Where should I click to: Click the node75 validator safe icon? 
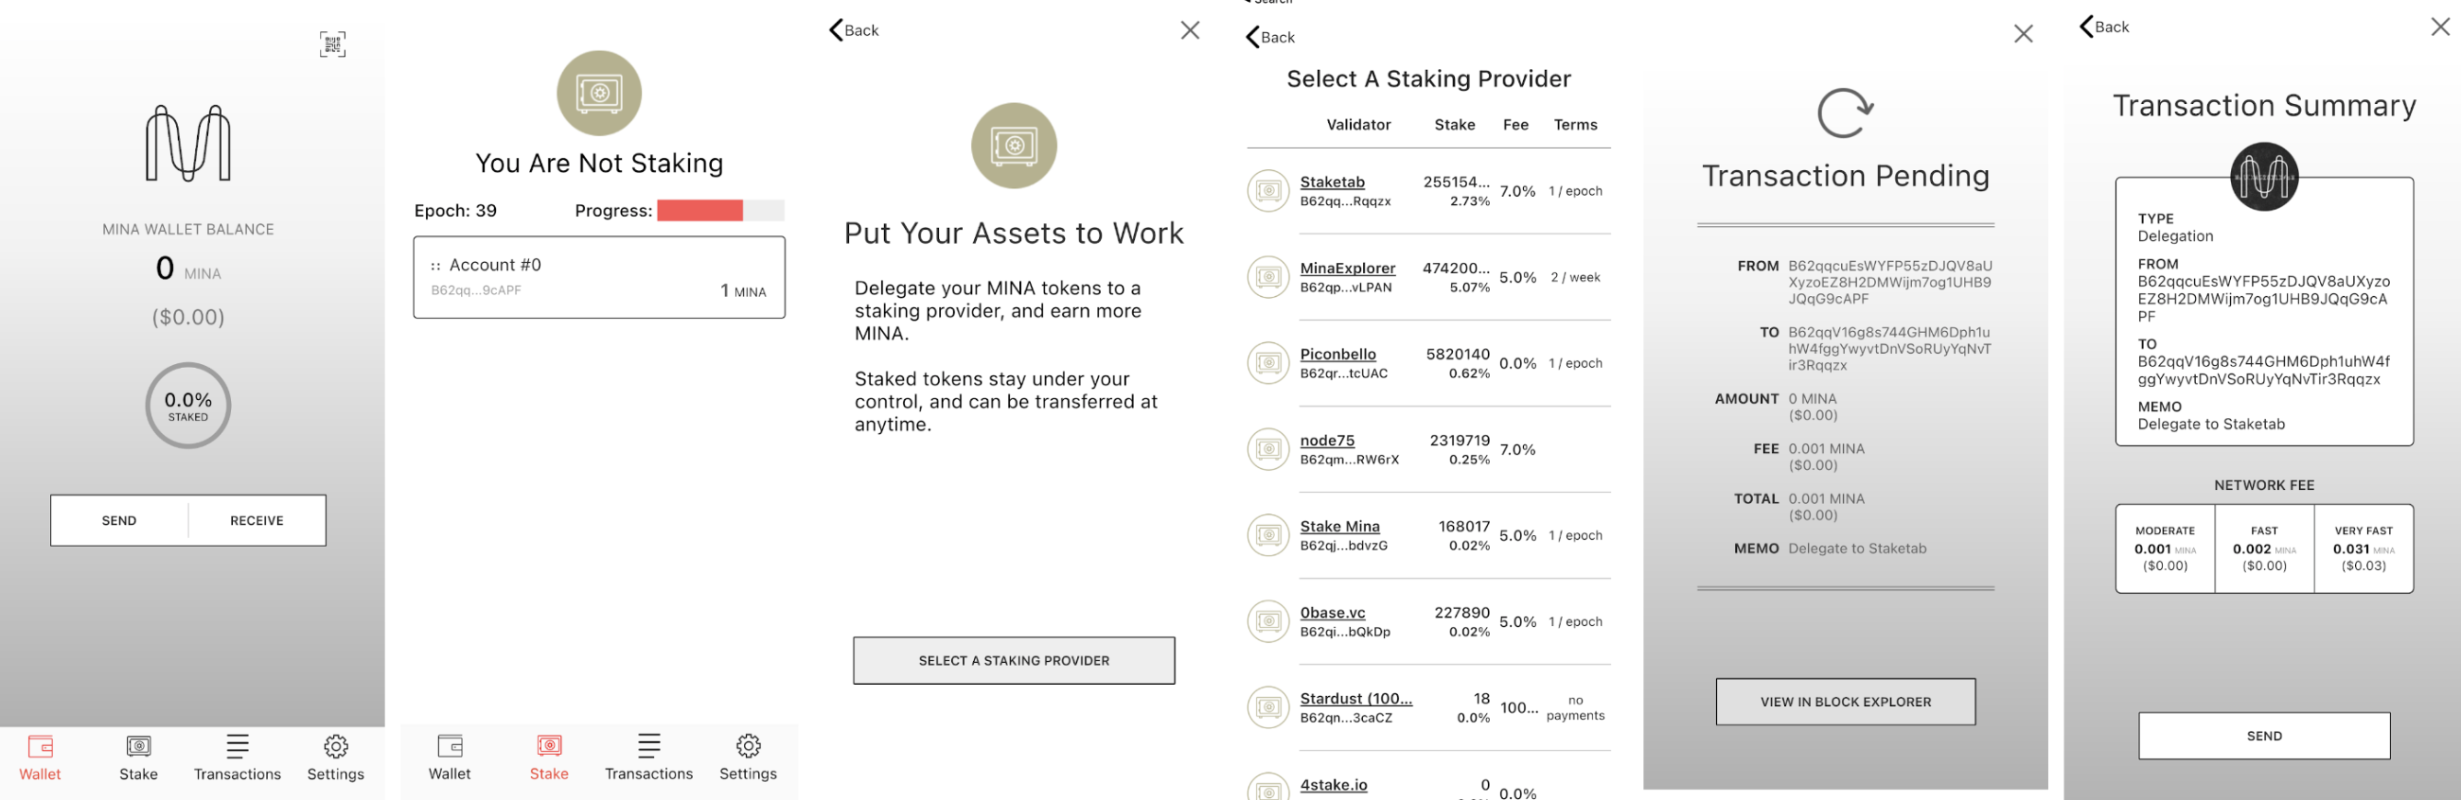1267,448
